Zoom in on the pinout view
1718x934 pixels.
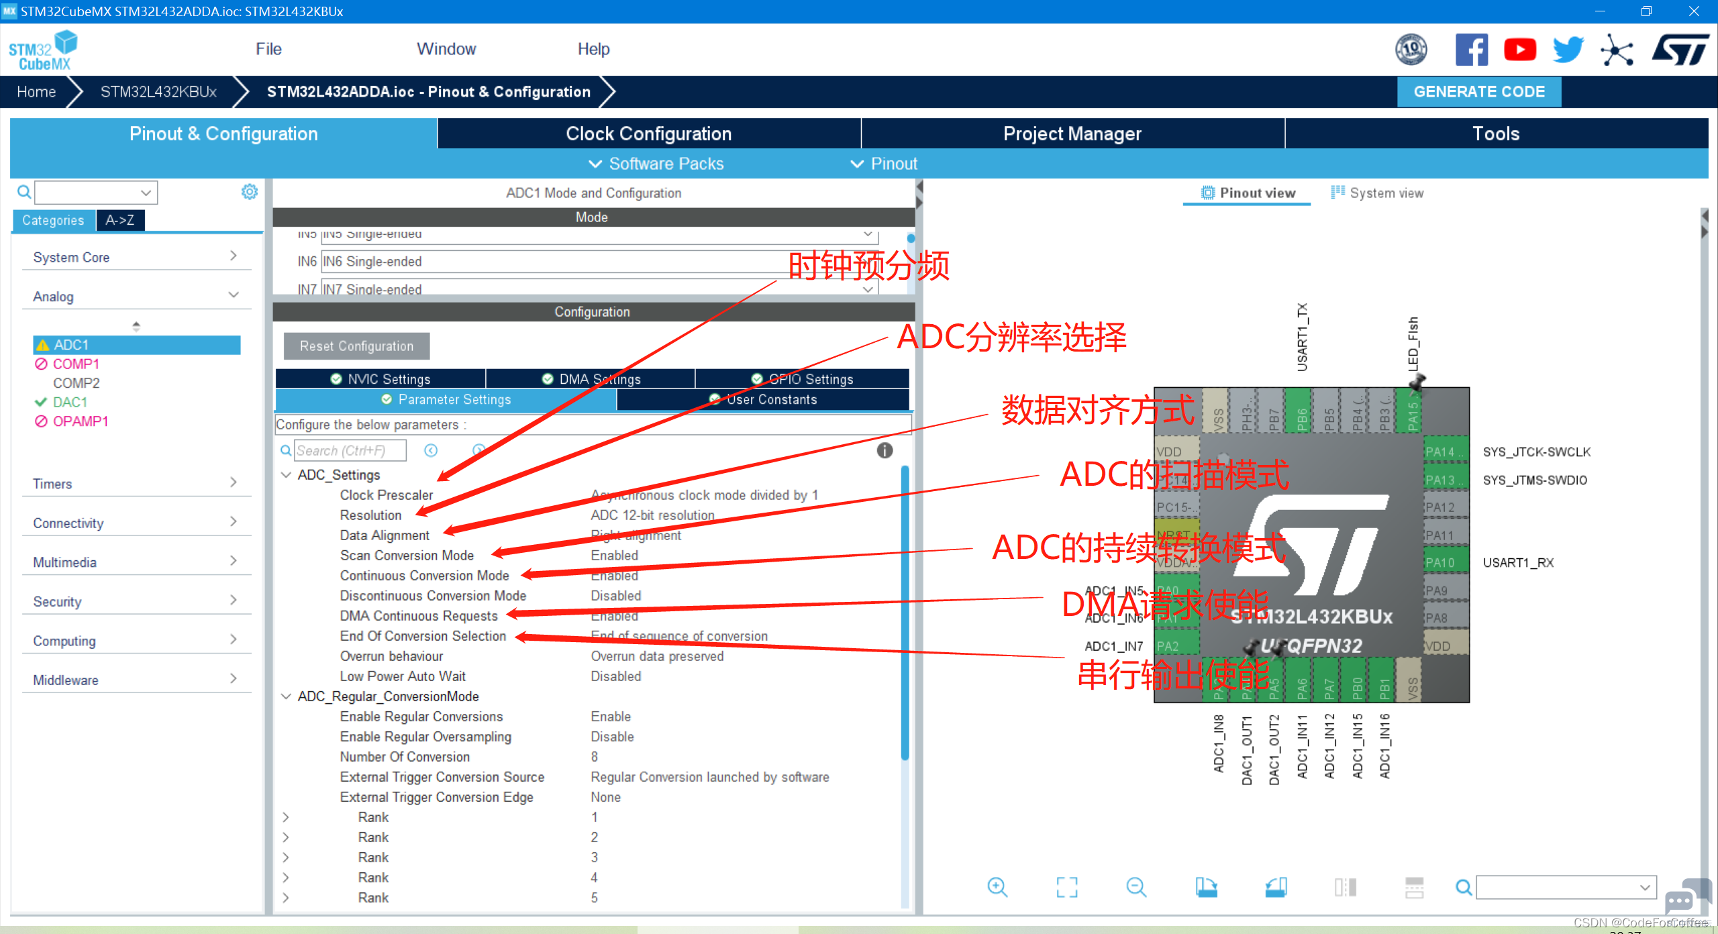pyautogui.click(x=998, y=888)
